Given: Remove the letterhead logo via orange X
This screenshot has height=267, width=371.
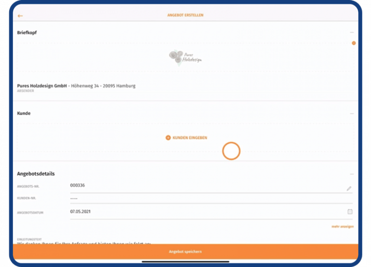Looking at the screenshot, I should 354,43.
